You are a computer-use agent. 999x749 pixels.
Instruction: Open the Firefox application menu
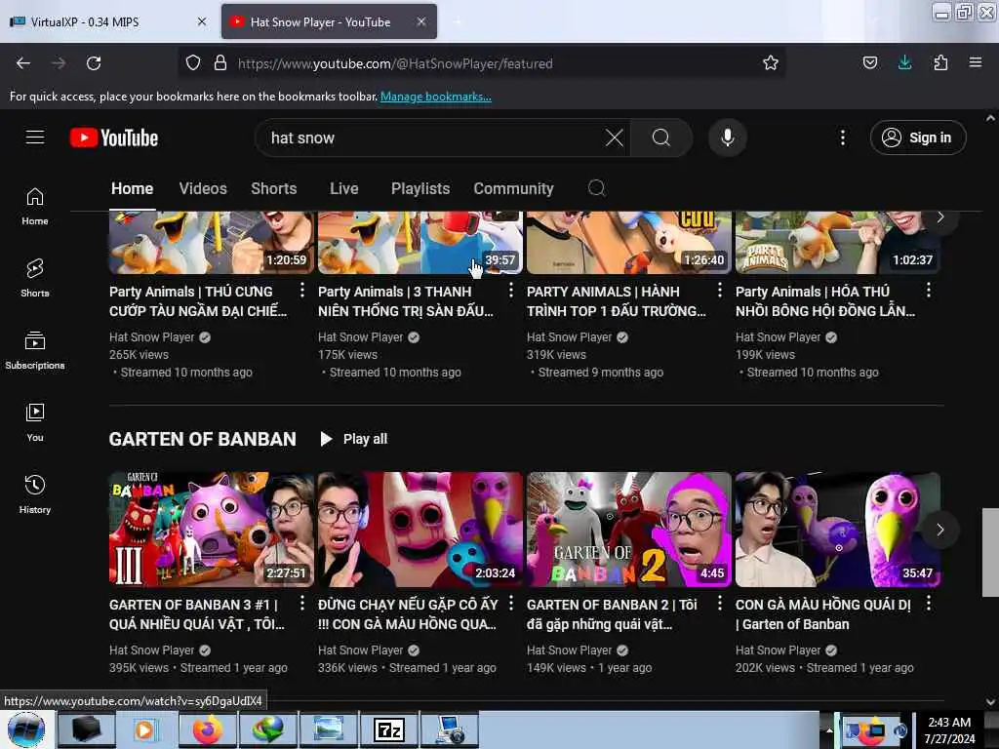pyautogui.click(x=975, y=62)
